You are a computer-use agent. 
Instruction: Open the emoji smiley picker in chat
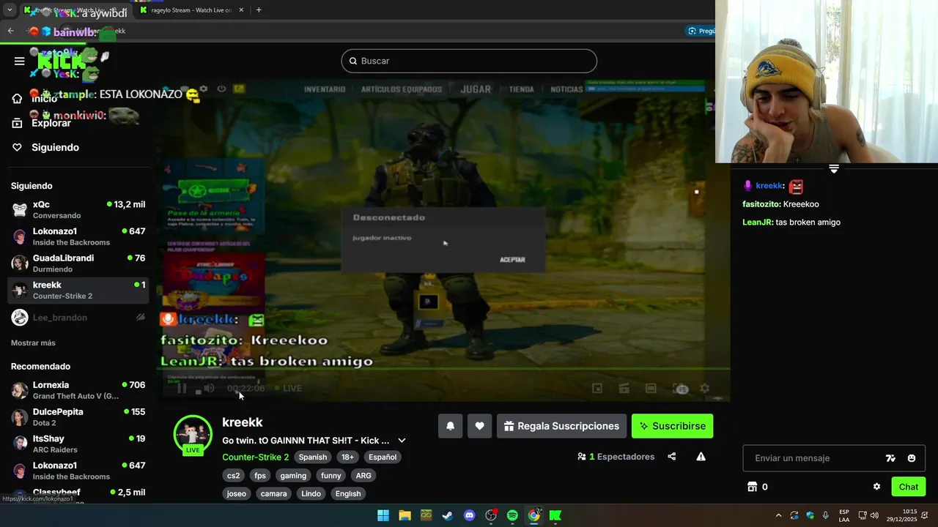[x=912, y=458]
